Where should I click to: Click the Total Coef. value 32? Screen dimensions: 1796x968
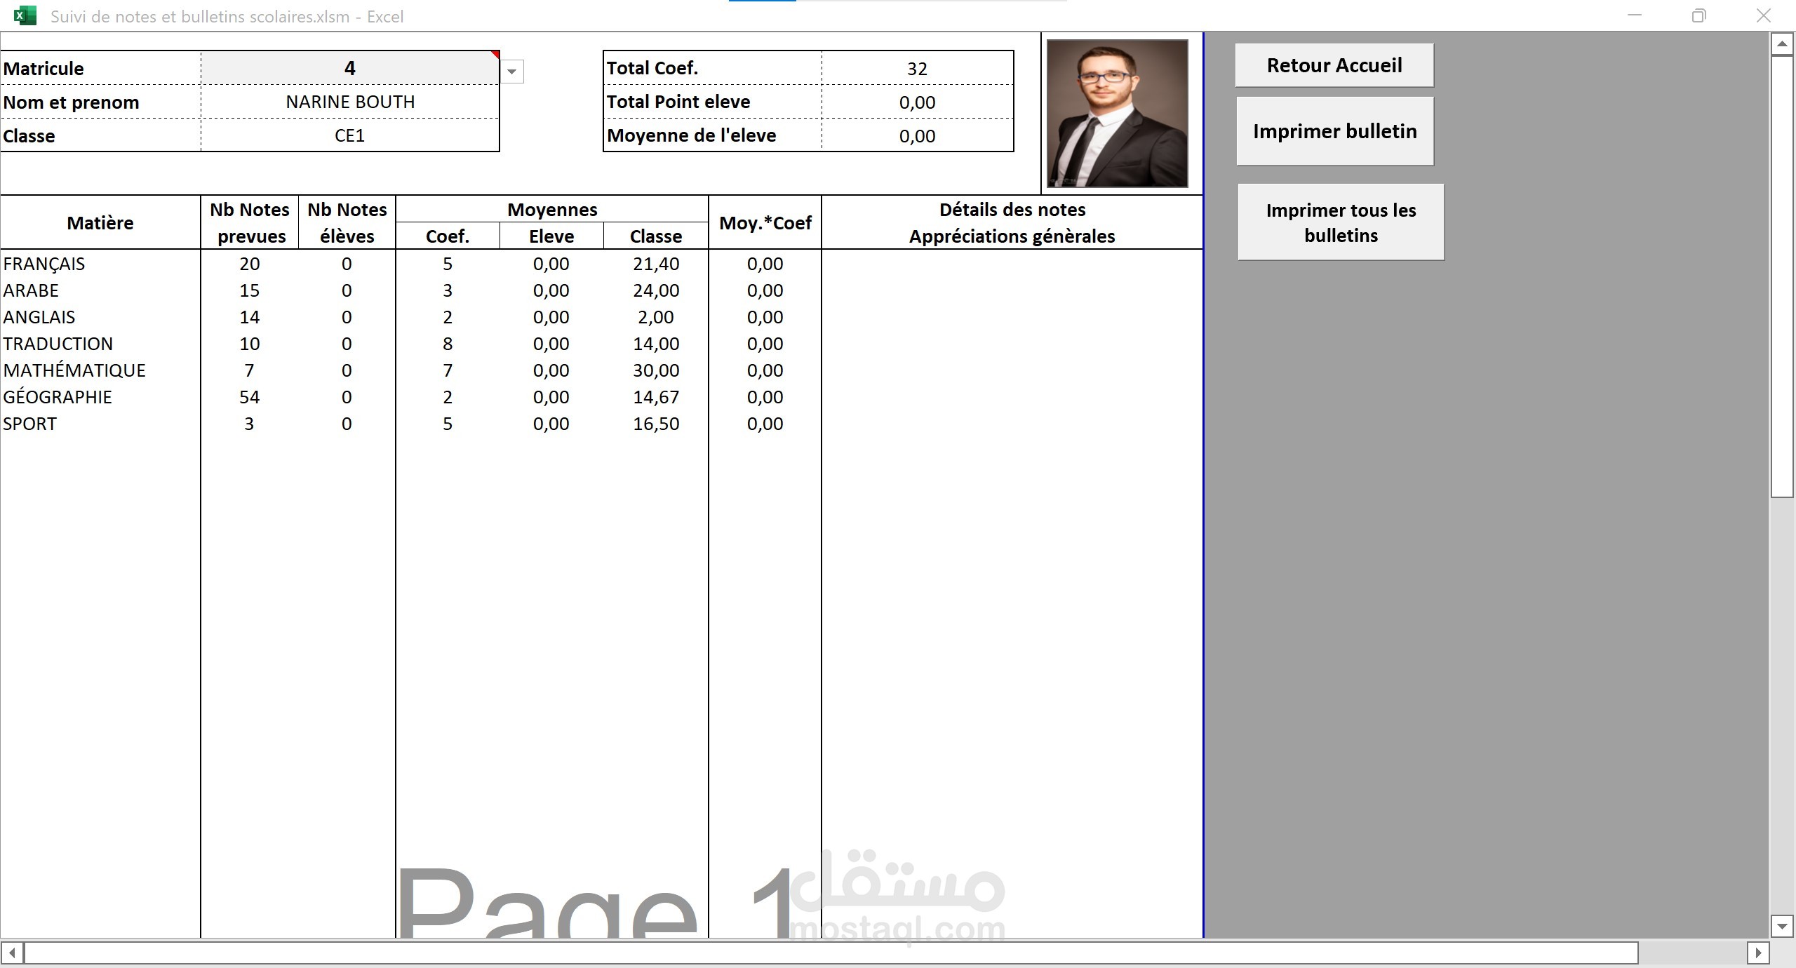coord(916,69)
